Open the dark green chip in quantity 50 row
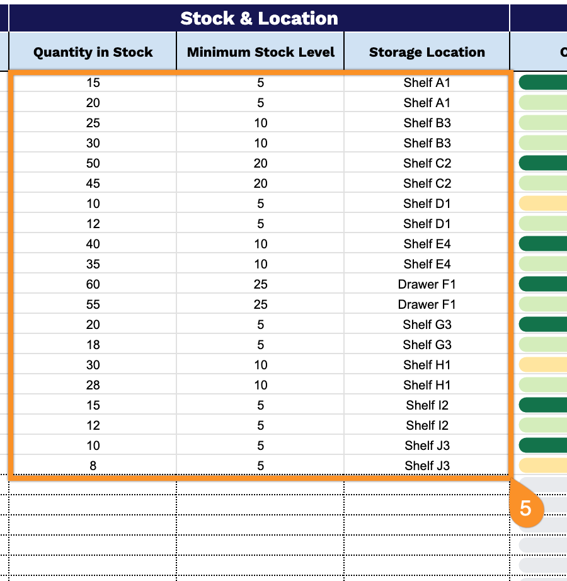Viewport: 567px width, 581px height. [543, 163]
